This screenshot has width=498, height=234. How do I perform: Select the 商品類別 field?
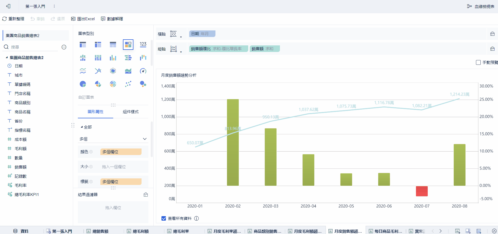point(23,103)
